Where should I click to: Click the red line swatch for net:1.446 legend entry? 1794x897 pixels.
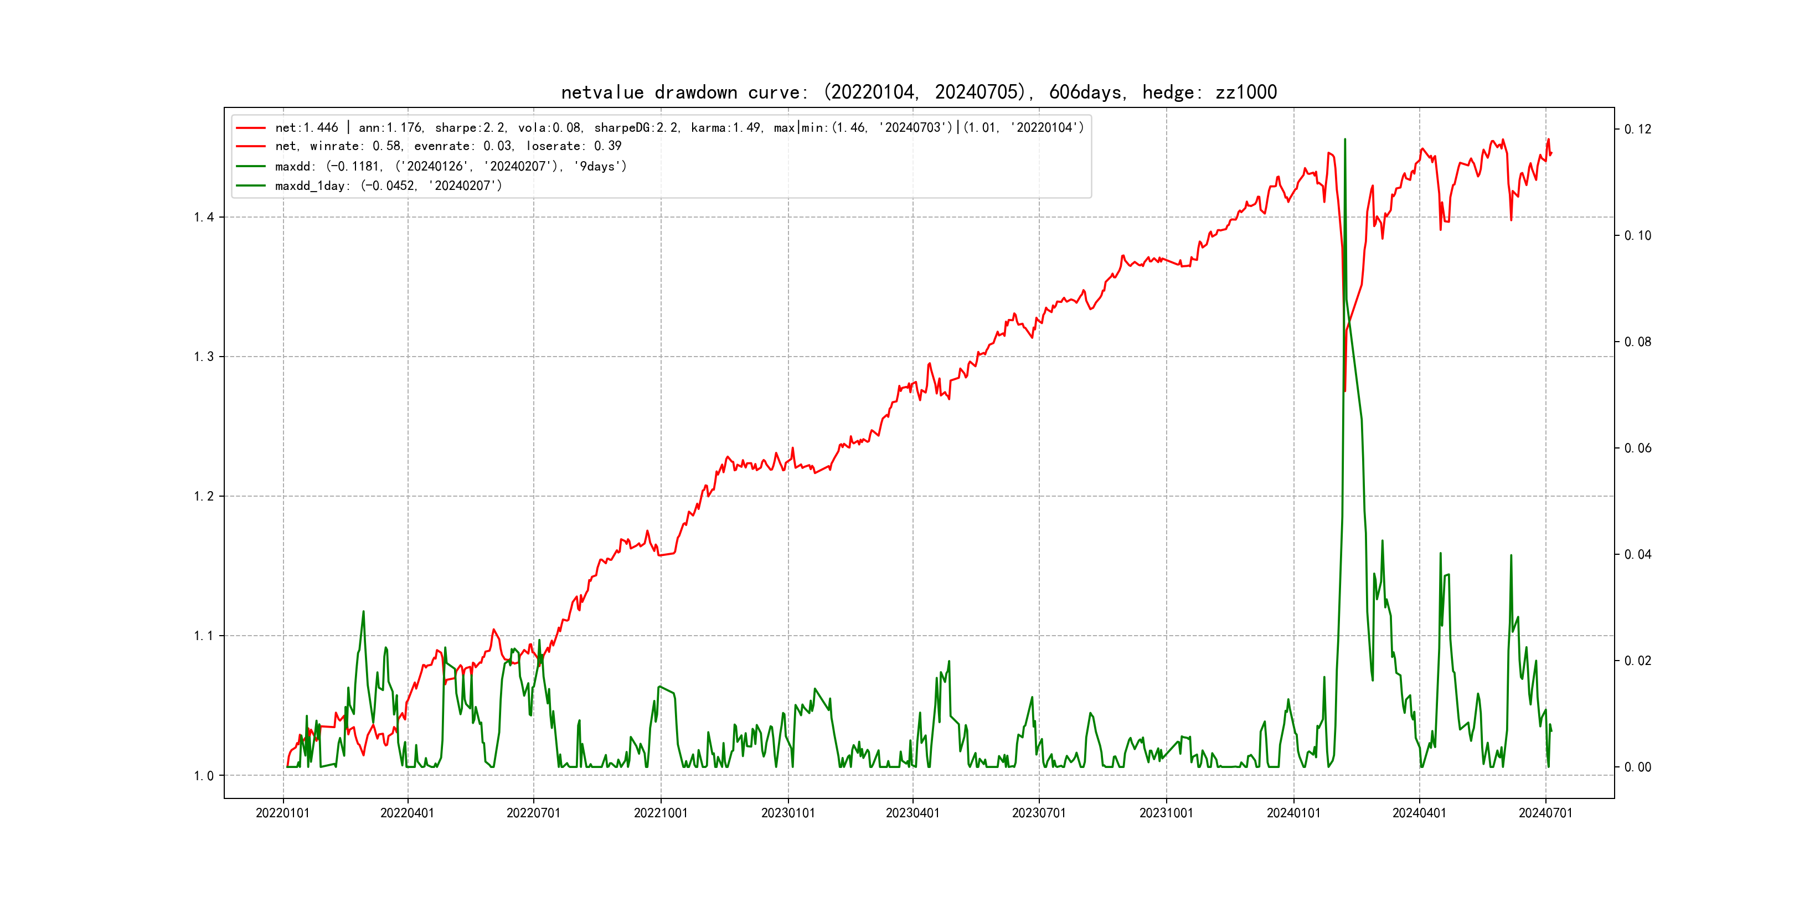coord(251,128)
